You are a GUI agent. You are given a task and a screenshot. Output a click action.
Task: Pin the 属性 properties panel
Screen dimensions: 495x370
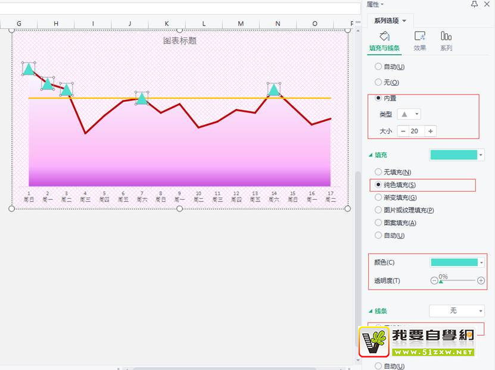click(474, 4)
